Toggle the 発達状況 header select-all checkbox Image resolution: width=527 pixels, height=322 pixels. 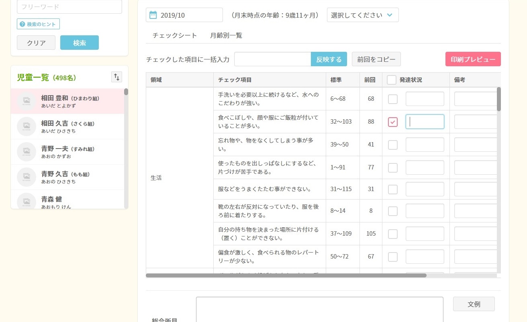coord(392,80)
